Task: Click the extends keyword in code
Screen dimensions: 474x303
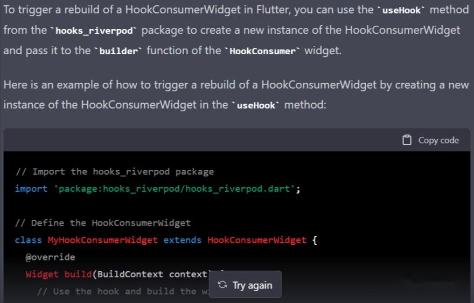Action: pos(183,240)
